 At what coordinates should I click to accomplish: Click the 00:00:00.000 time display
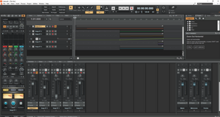click(145, 8)
